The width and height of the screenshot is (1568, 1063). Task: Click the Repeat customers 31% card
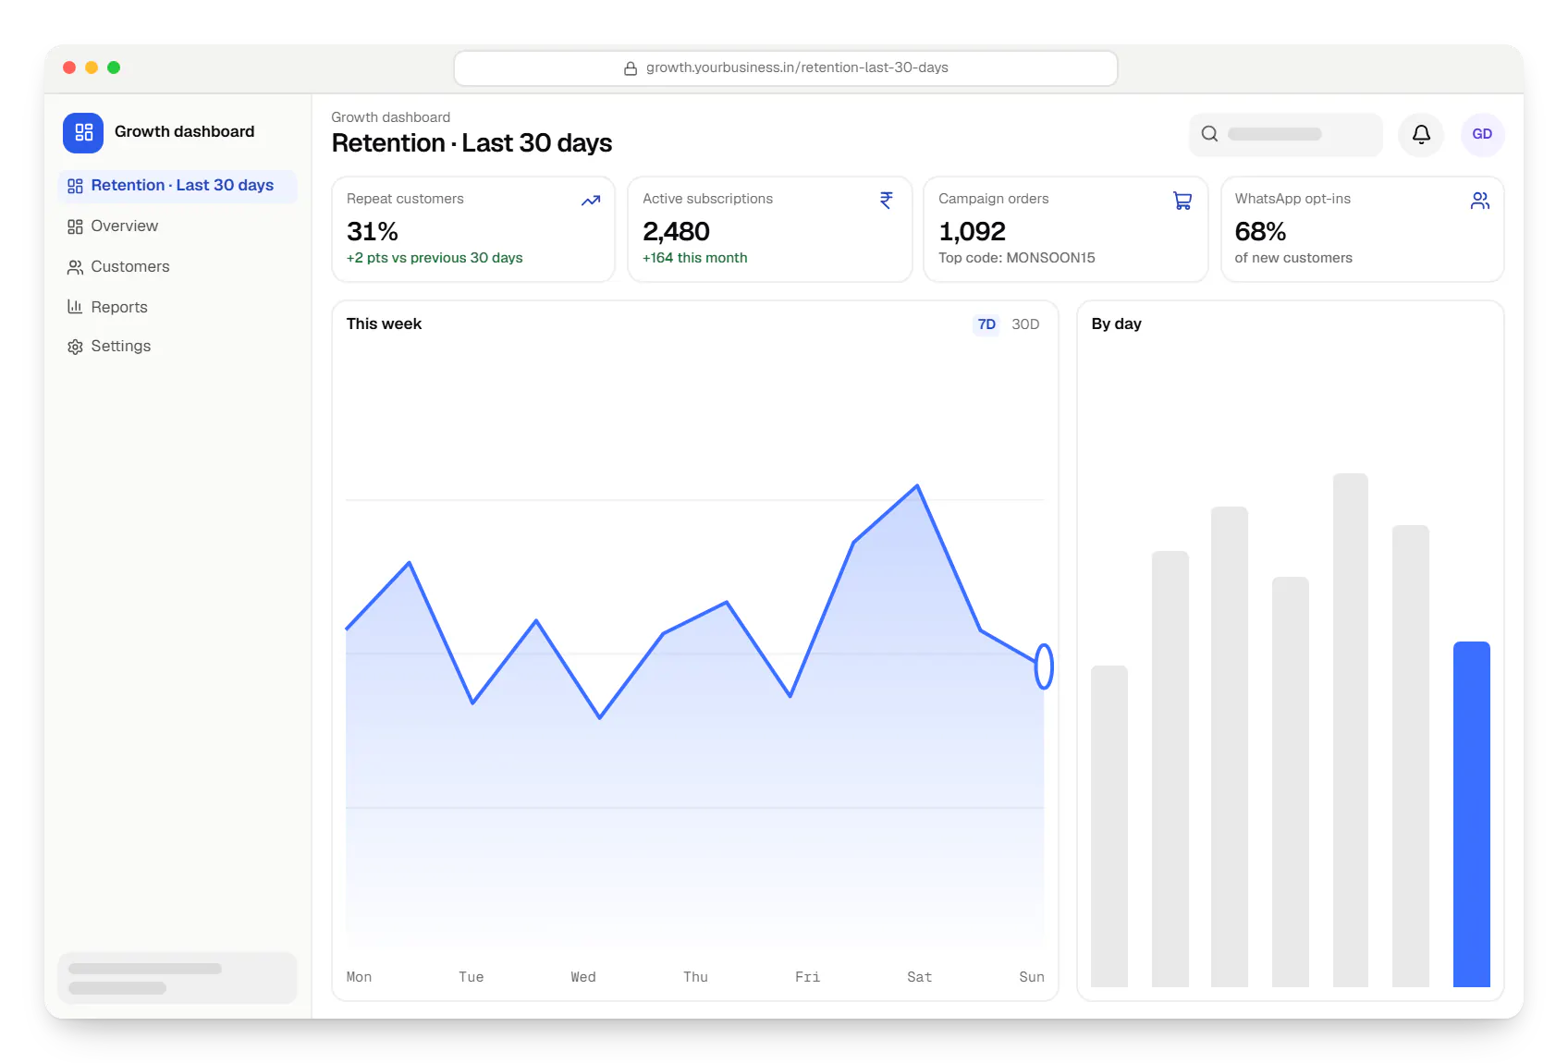click(473, 229)
